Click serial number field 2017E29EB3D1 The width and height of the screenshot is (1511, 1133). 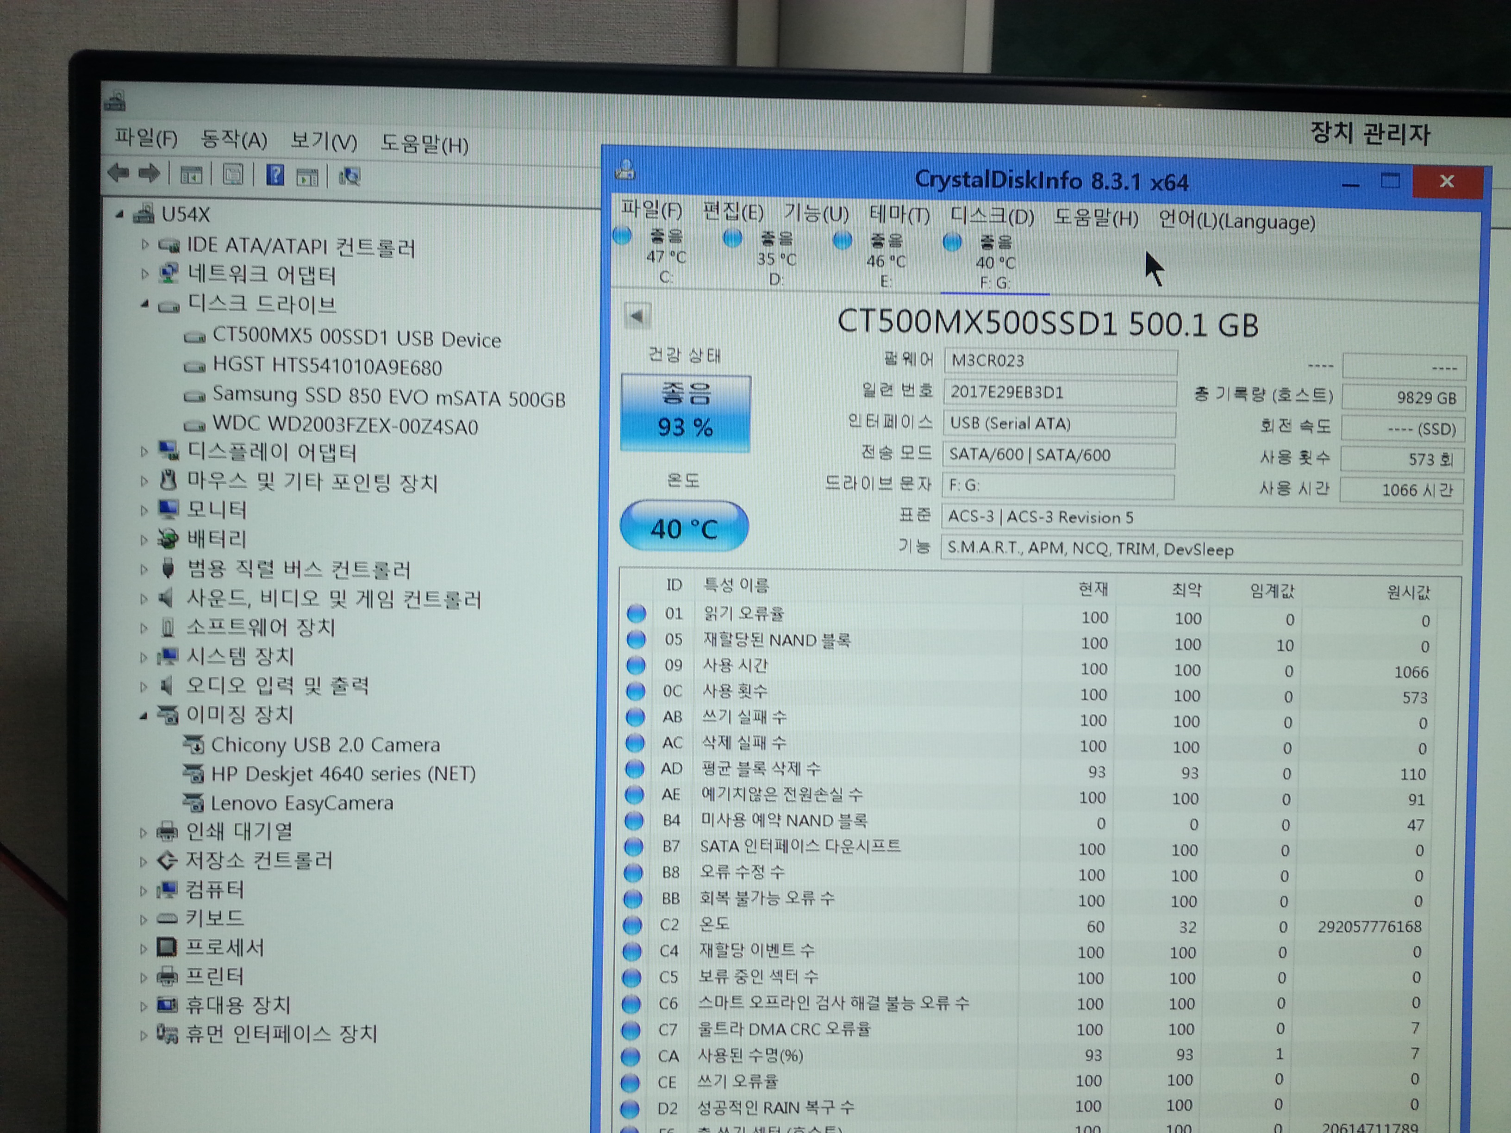(1060, 392)
